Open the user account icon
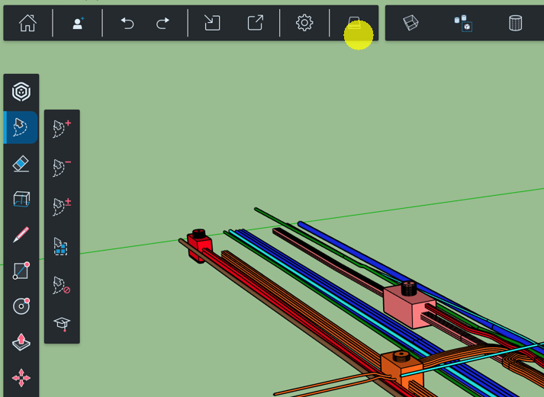This screenshot has width=544, height=397. [78, 24]
